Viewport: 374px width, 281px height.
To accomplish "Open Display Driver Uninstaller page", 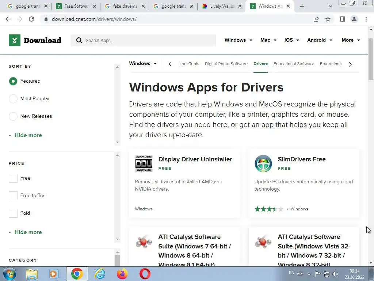I will click(195, 160).
